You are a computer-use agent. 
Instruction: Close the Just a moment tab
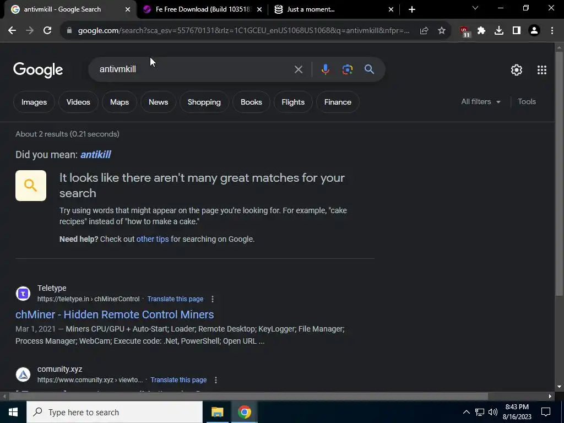[391, 10]
